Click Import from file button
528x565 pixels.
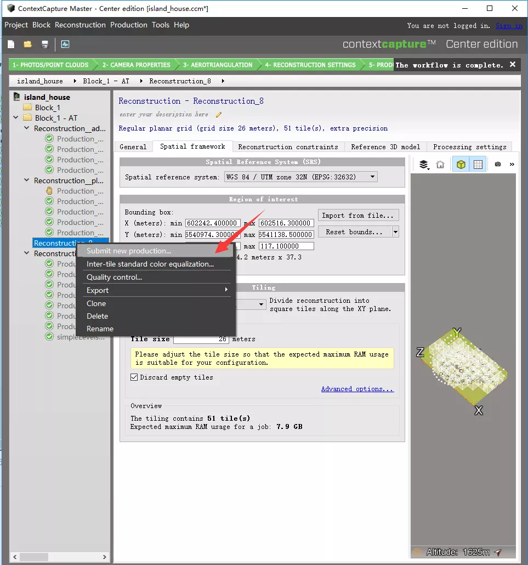point(358,216)
